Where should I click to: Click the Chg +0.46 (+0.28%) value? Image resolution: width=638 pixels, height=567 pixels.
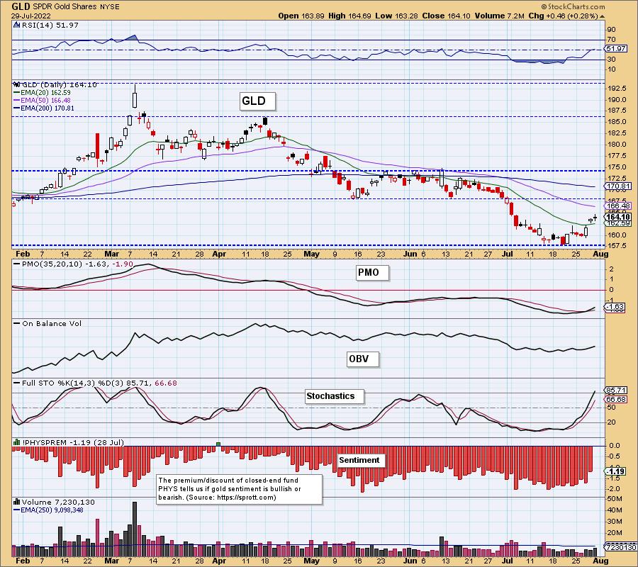[563, 16]
